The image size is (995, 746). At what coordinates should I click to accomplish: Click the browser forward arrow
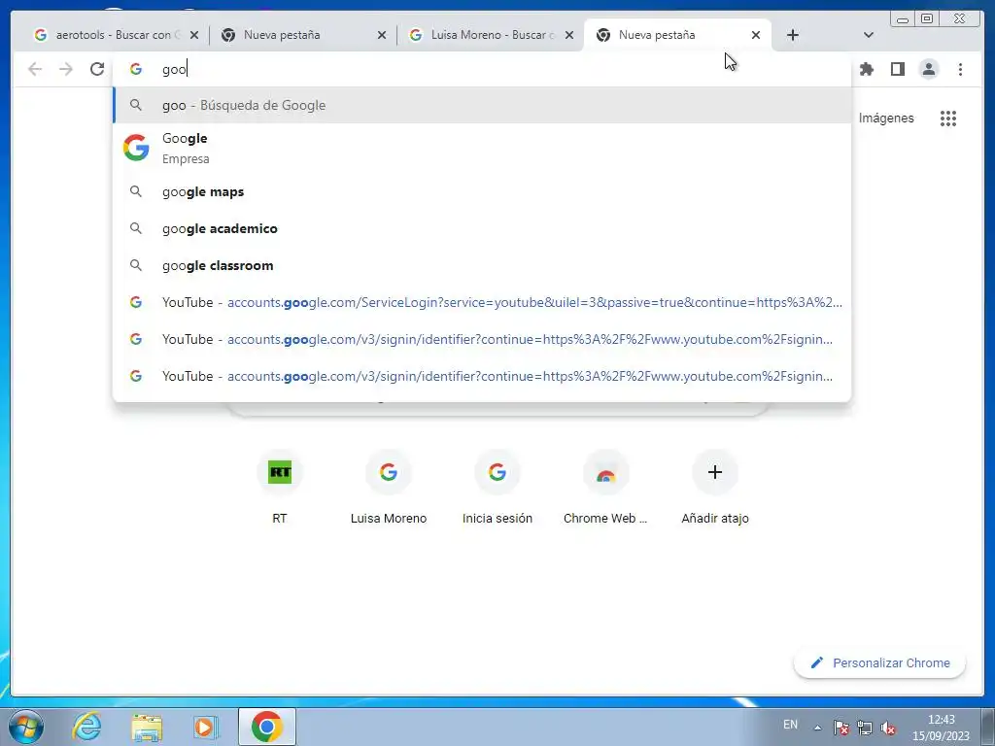coord(66,69)
